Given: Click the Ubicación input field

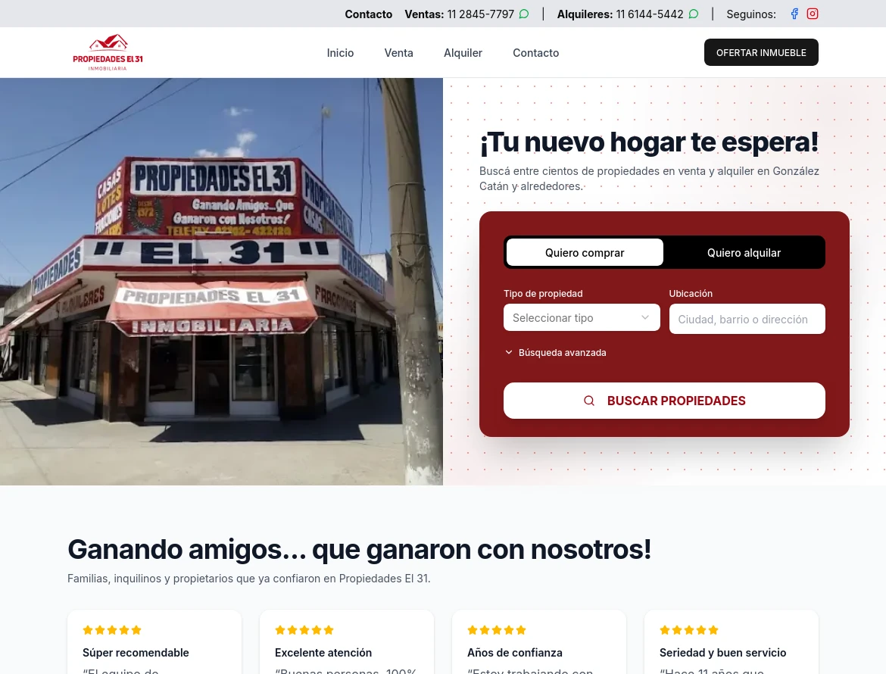Looking at the screenshot, I should click(747, 320).
